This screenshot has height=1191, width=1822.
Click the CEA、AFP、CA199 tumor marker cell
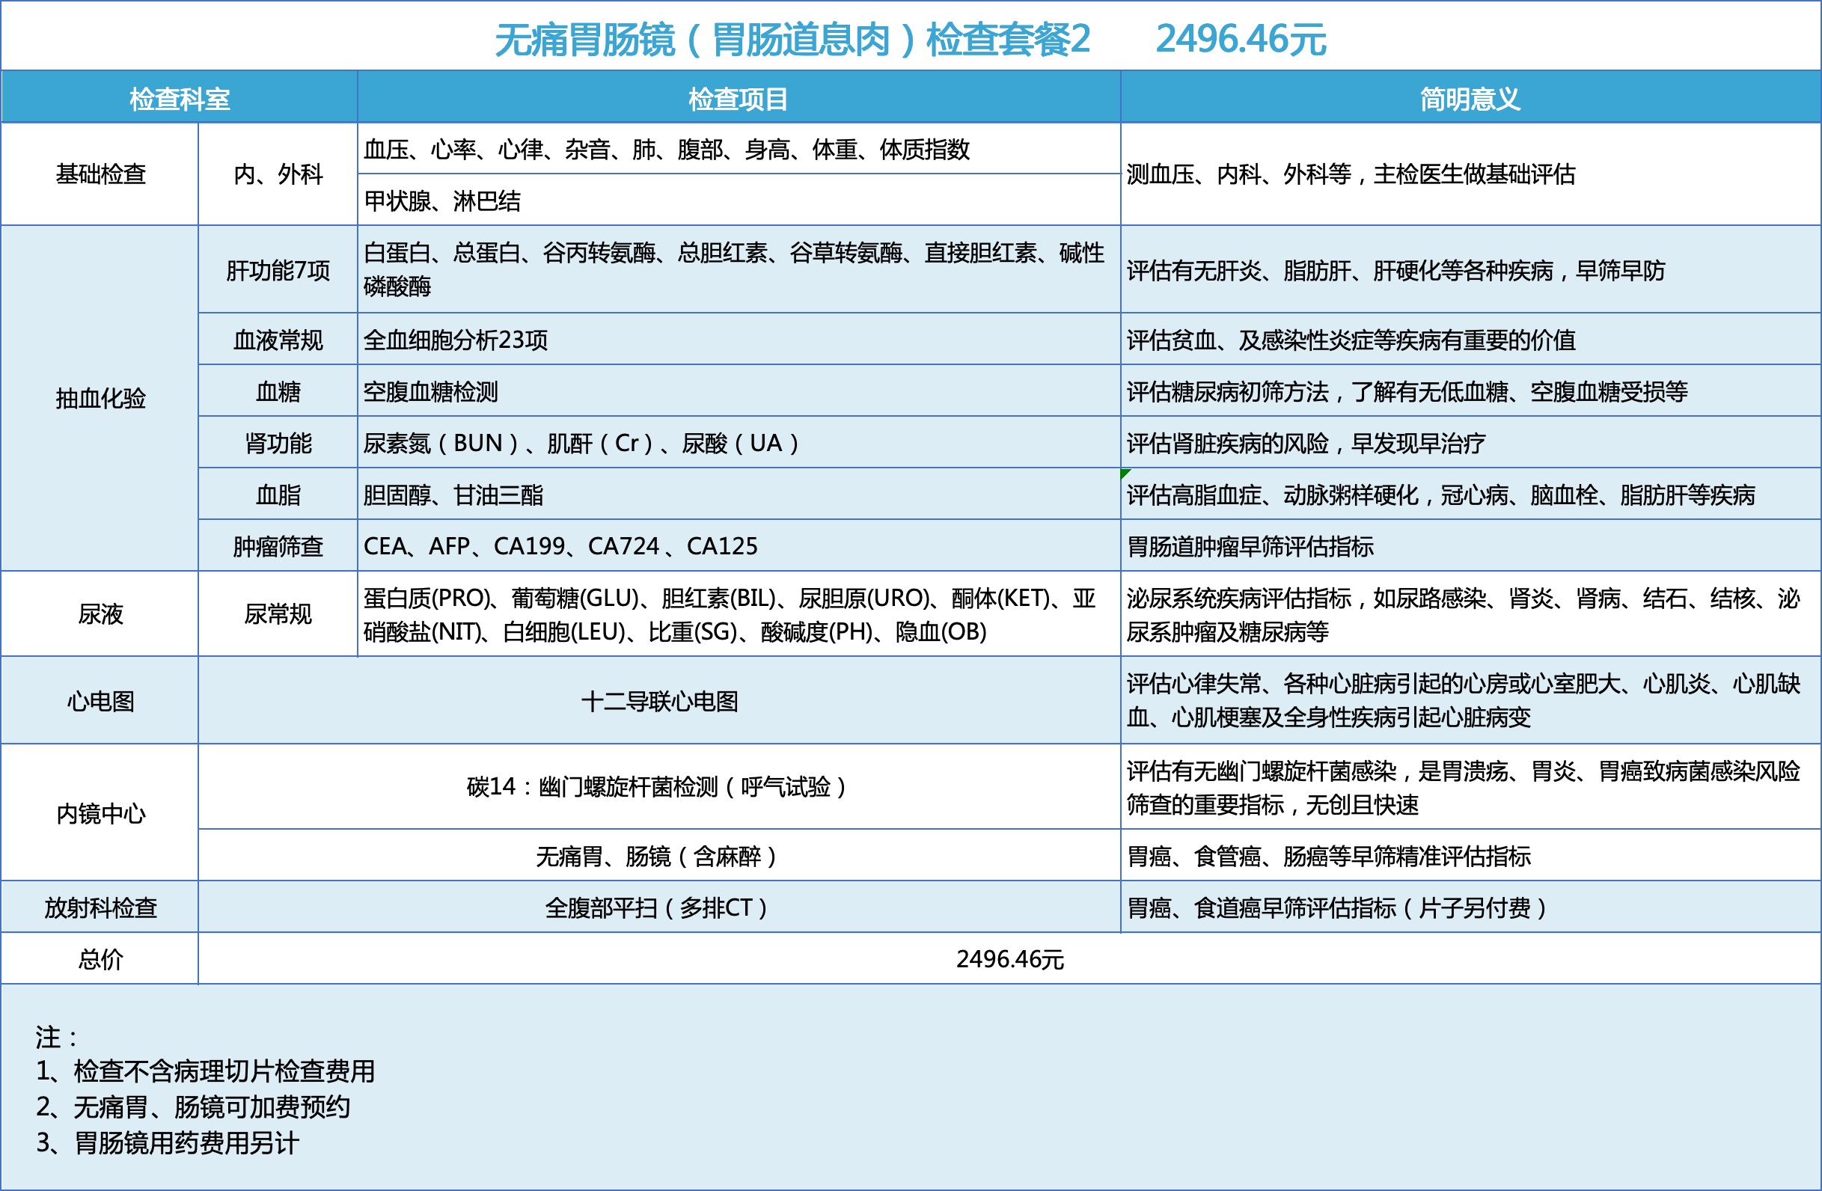739,545
